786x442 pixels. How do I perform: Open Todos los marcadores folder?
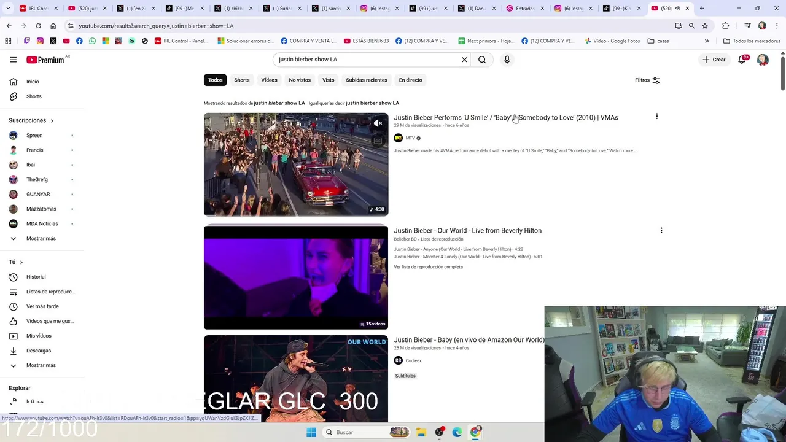tap(752, 41)
